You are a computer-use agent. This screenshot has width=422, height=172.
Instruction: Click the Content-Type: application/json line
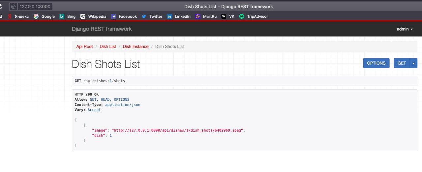(107, 105)
